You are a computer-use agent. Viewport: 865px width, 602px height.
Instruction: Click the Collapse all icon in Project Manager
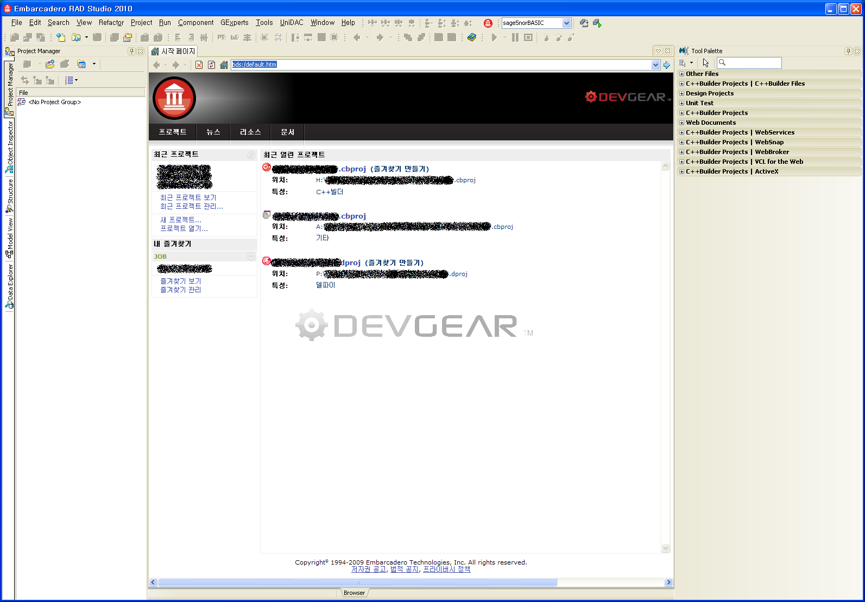[x=50, y=80]
